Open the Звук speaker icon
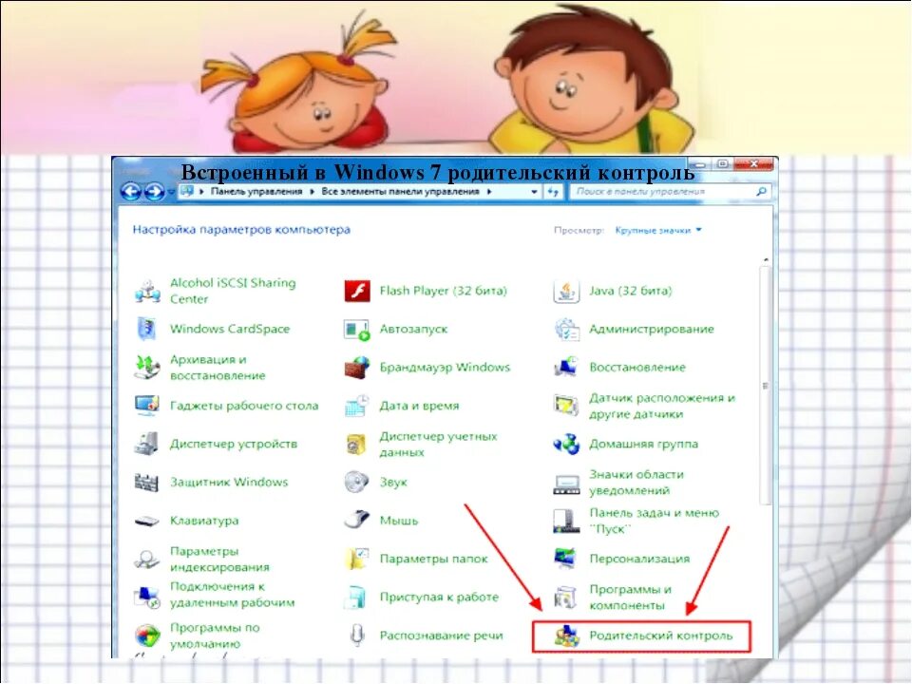This screenshot has height=684, width=912. 356,483
